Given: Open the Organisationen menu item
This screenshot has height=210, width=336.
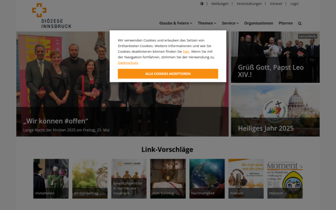Looking at the screenshot, I should [x=258, y=23].
